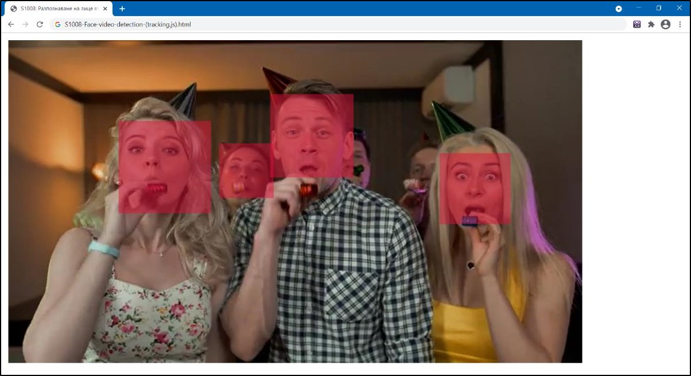Open the Extensions puzzle piece menu
691x376 pixels.
pyautogui.click(x=651, y=24)
